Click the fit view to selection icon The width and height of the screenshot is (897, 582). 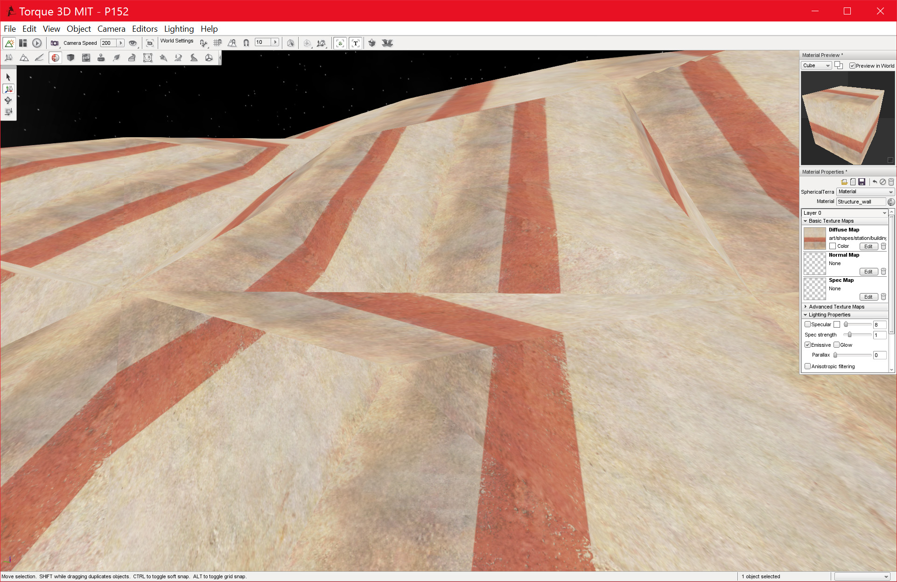[x=150, y=43]
